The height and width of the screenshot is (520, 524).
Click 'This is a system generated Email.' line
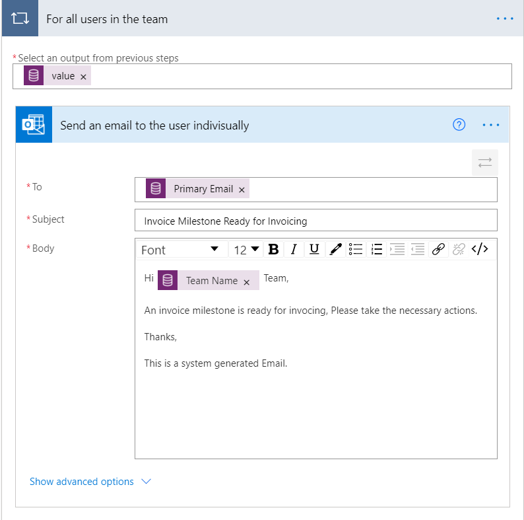(216, 363)
